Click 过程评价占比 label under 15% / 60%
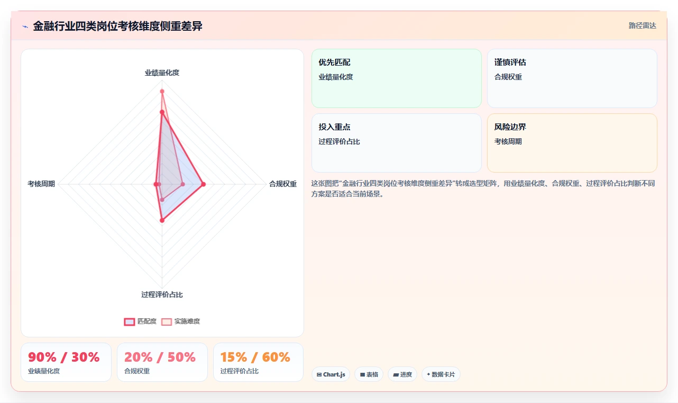This screenshot has height=403, width=678. point(240,371)
